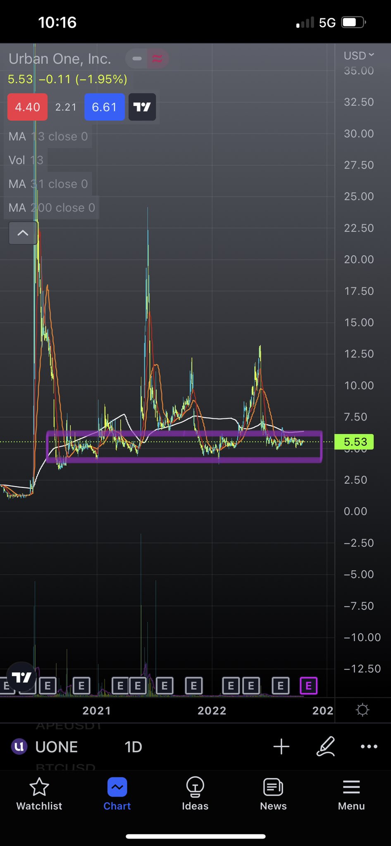Viewport: 391px width, 846px height.
Task: Tap the 5G signal indicator in the status bar
Action: (327, 22)
